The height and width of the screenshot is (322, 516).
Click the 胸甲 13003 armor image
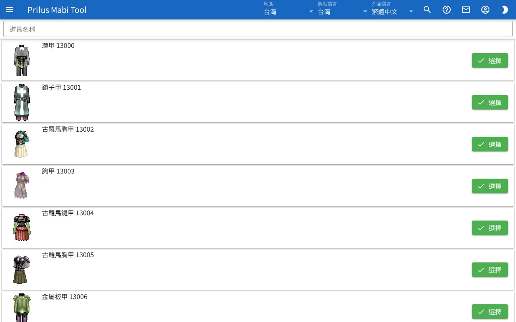point(22,186)
